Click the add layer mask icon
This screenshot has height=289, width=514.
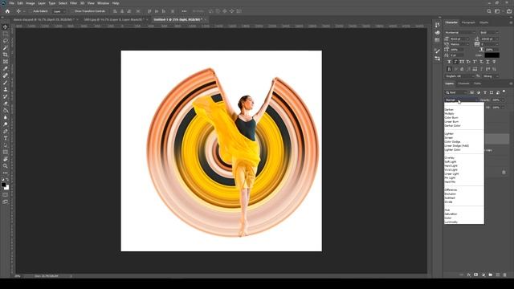pyautogui.click(x=476, y=275)
